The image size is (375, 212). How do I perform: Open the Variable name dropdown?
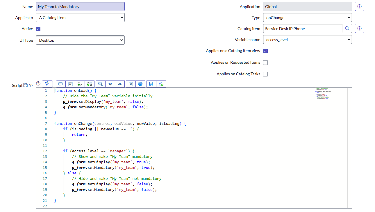point(307,40)
